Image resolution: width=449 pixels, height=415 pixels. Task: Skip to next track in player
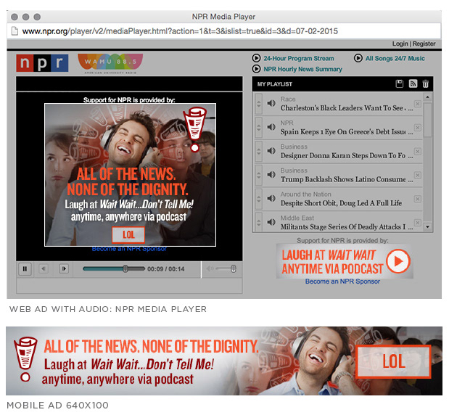pyautogui.click(x=64, y=268)
